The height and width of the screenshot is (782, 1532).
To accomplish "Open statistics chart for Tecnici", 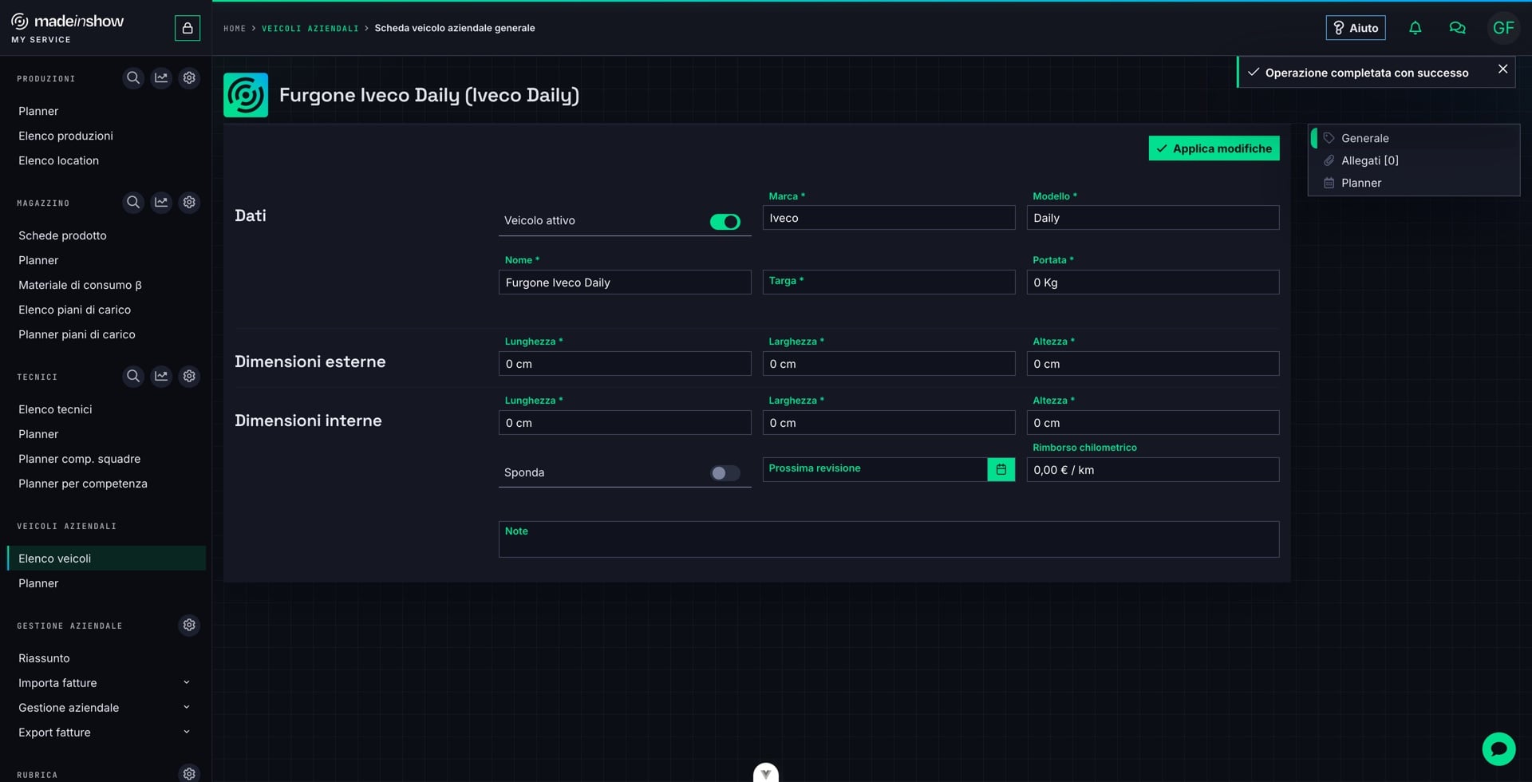I will [161, 376].
